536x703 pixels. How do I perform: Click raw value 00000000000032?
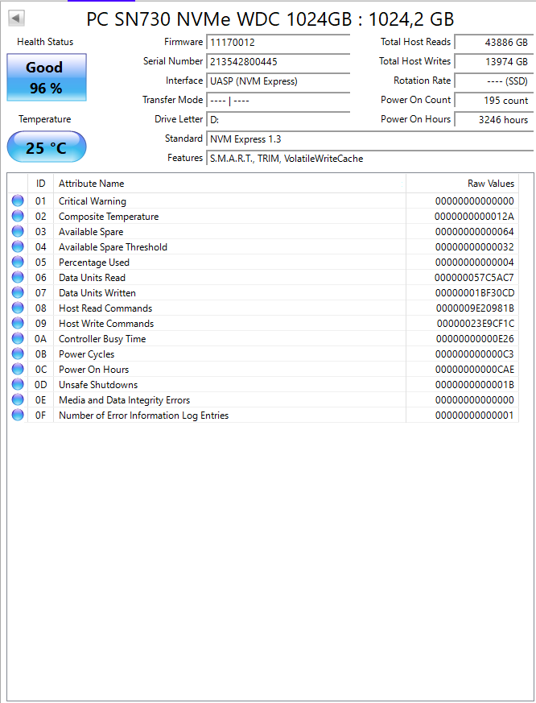(475, 247)
